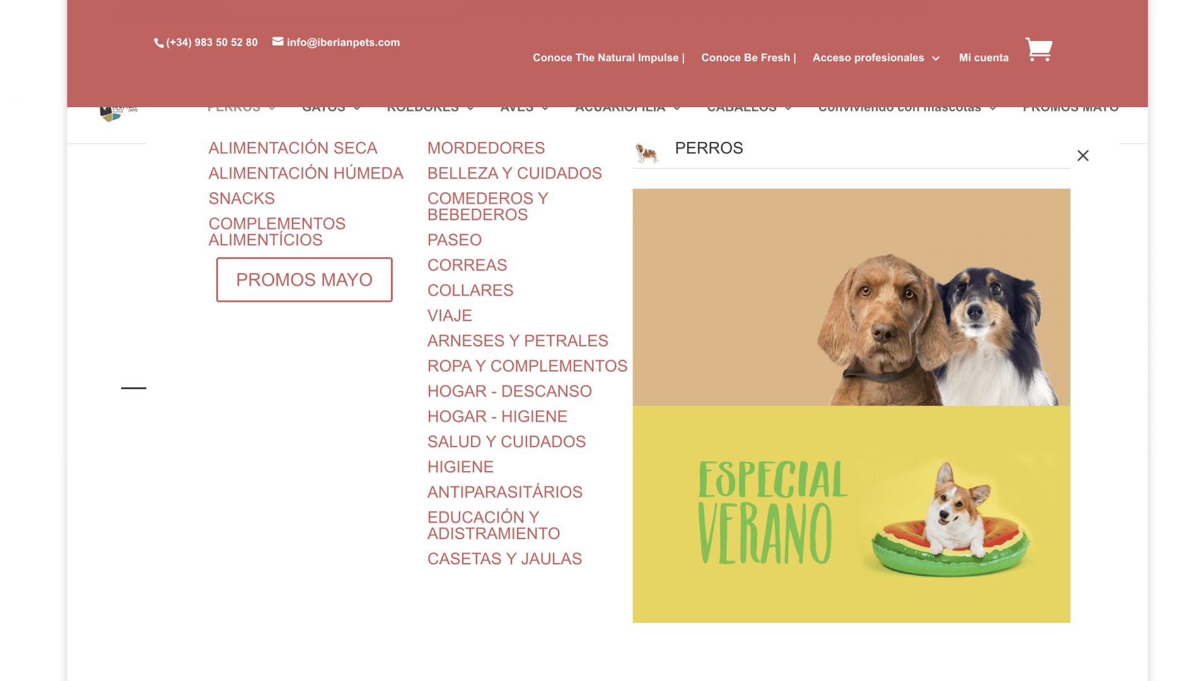
Task: Click the Iberian Pets logo
Action: (119, 113)
